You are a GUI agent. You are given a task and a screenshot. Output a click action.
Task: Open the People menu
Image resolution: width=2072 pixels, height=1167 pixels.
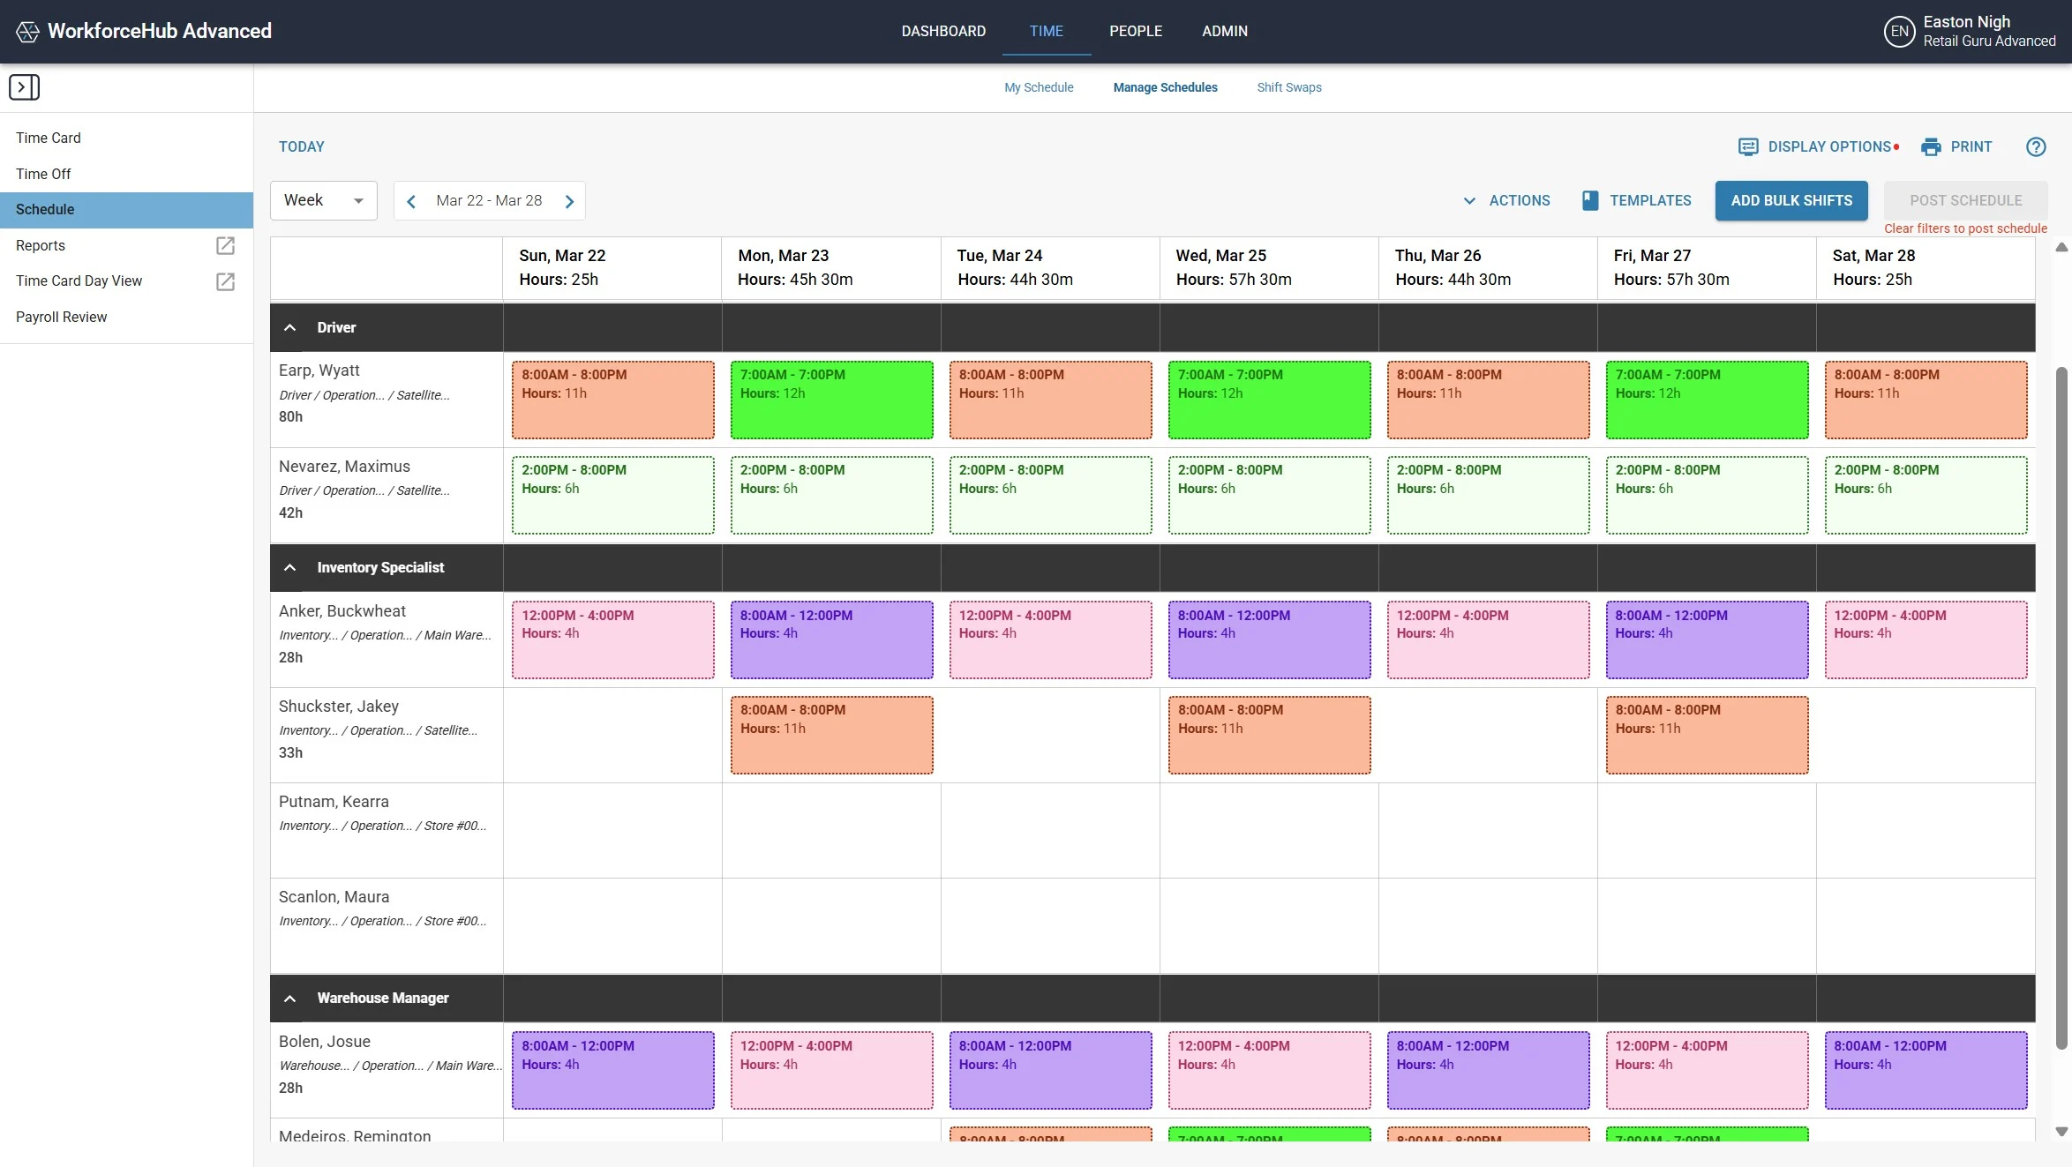pos(1135,31)
